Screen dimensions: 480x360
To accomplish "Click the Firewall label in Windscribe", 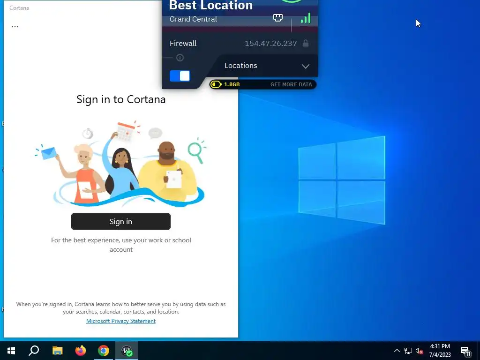I will (x=183, y=44).
